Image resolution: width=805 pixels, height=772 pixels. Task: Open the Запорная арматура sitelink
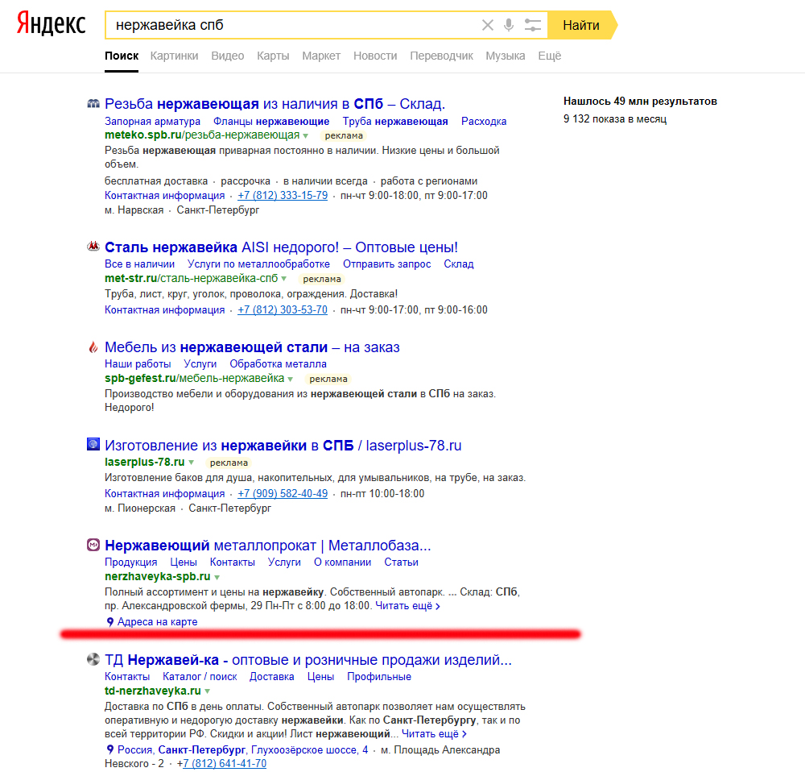(152, 122)
